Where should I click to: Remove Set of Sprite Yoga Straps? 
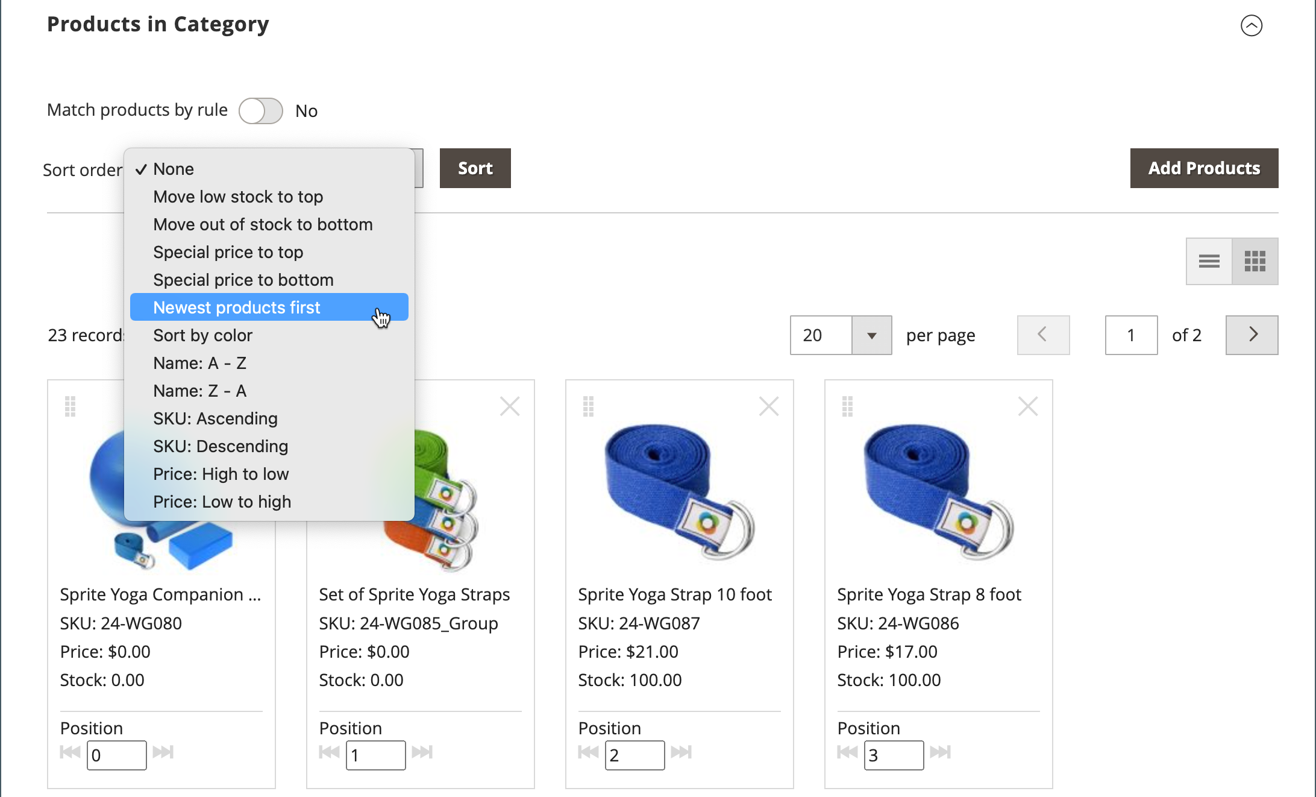pyautogui.click(x=509, y=406)
